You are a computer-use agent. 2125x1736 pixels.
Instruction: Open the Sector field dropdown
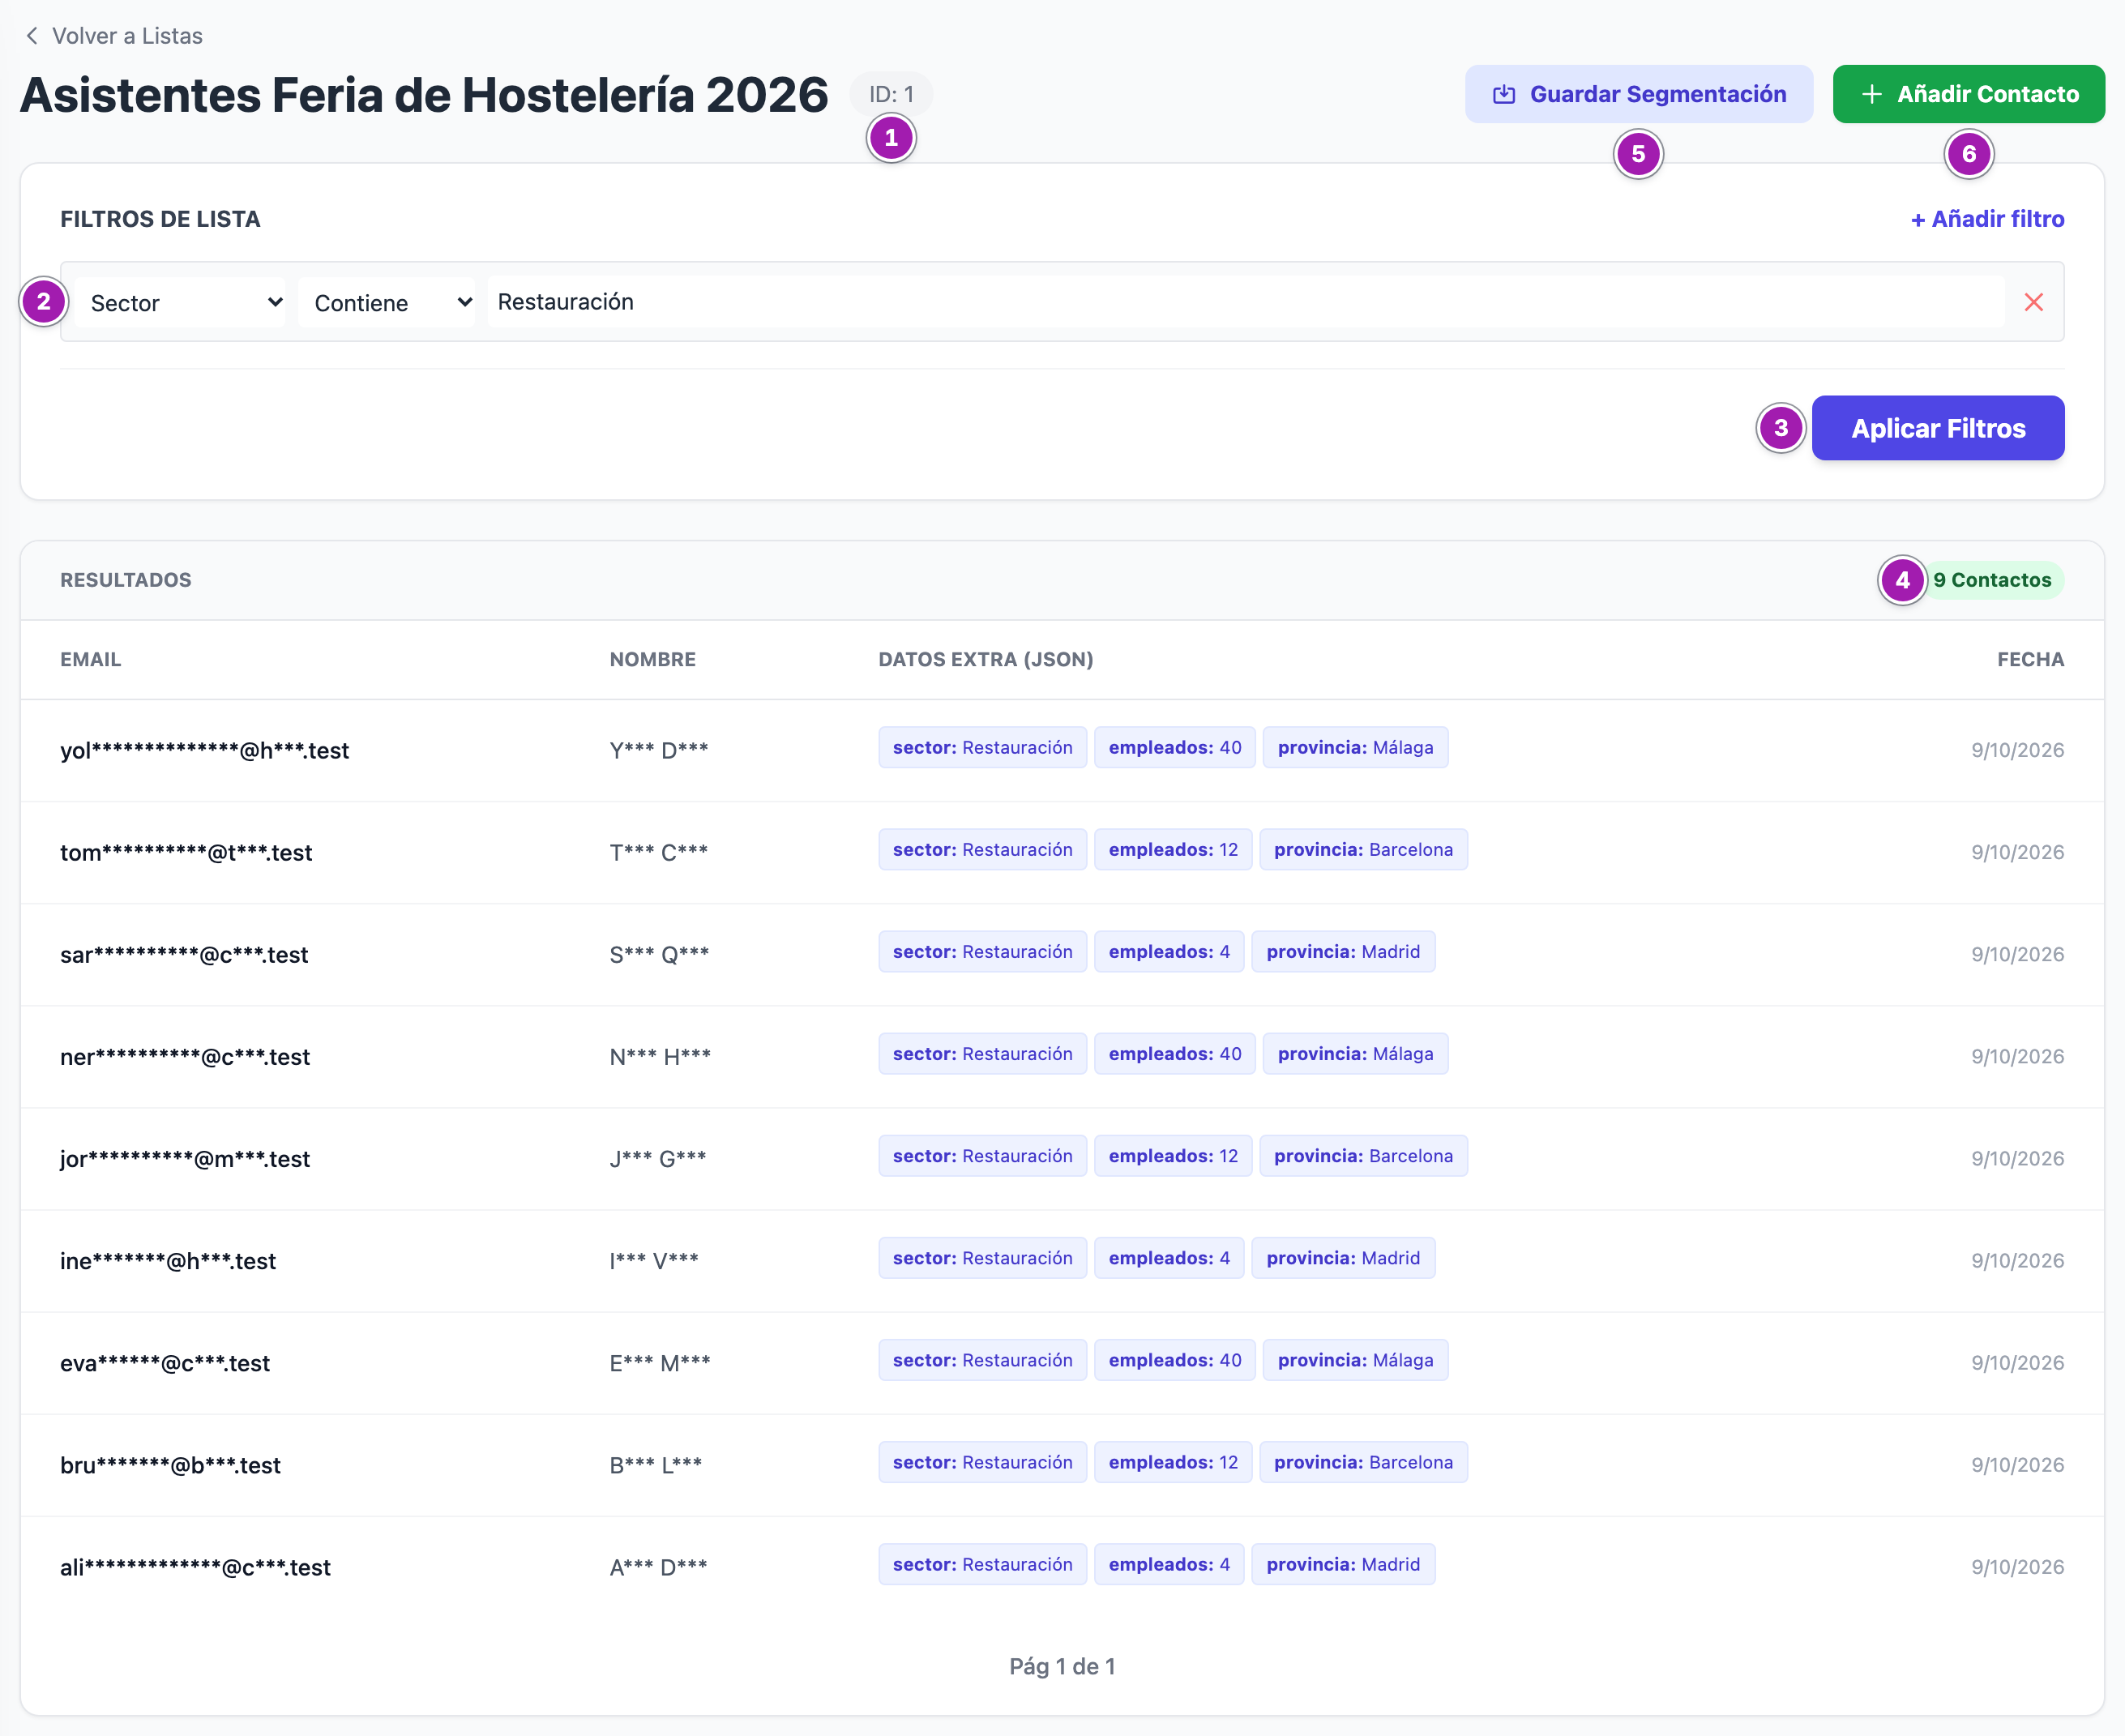point(180,302)
